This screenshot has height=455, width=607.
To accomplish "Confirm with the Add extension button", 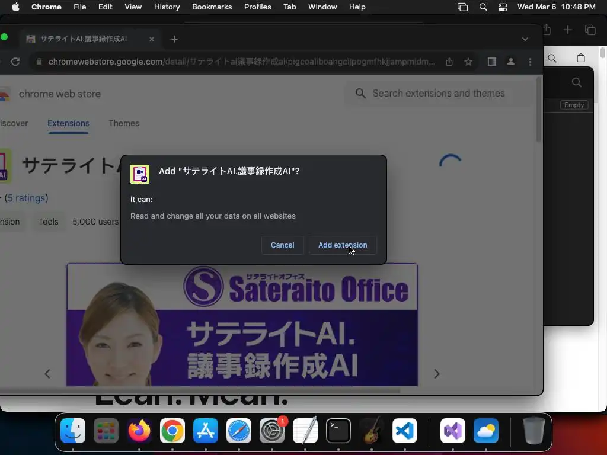I will (x=342, y=245).
